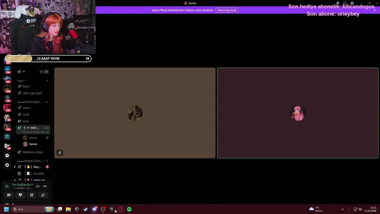Open OBS Studio from taskbar
The image size is (380, 214).
103,209
